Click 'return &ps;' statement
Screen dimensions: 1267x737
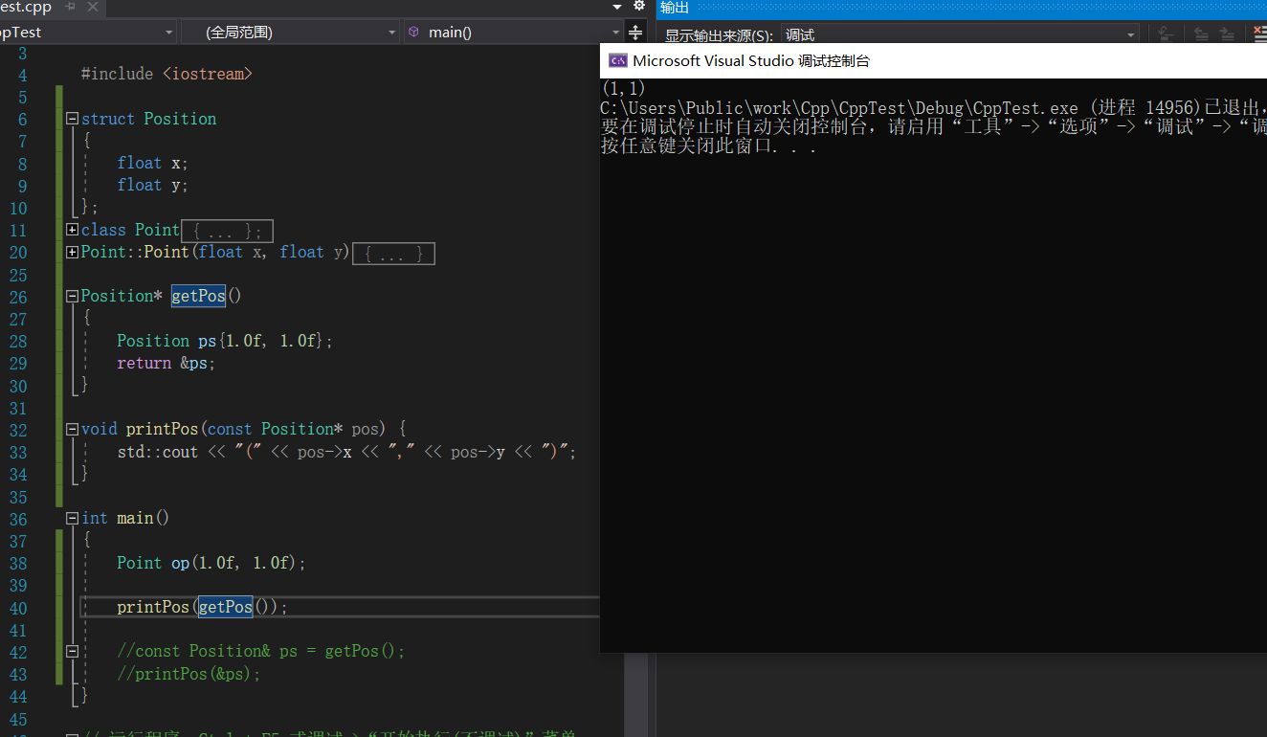tap(167, 363)
